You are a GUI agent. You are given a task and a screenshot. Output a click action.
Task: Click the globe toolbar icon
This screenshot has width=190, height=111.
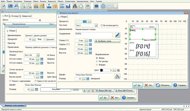point(103,6)
